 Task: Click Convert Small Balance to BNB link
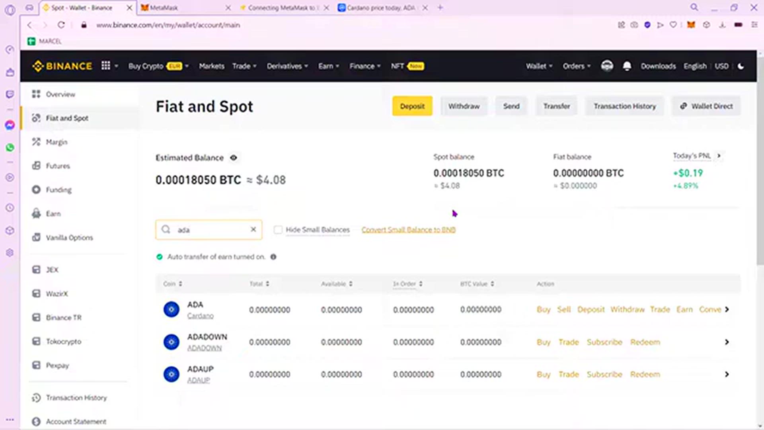pos(409,230)
